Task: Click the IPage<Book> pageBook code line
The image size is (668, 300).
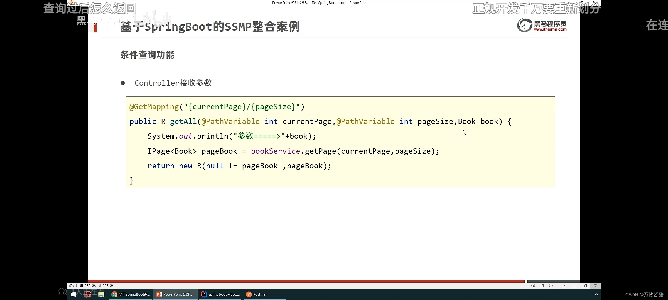Action: [293, 151]
